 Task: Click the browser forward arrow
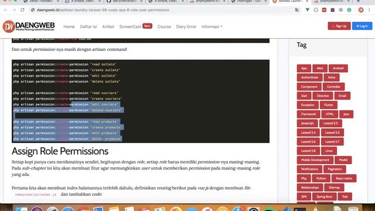point(14,10)
